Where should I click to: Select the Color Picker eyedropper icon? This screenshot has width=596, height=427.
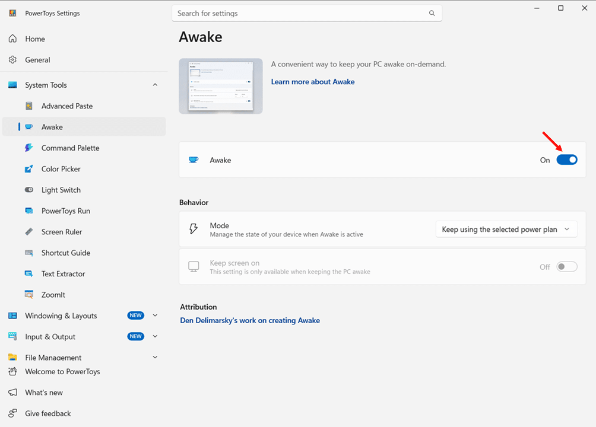(x=29, y=168)
